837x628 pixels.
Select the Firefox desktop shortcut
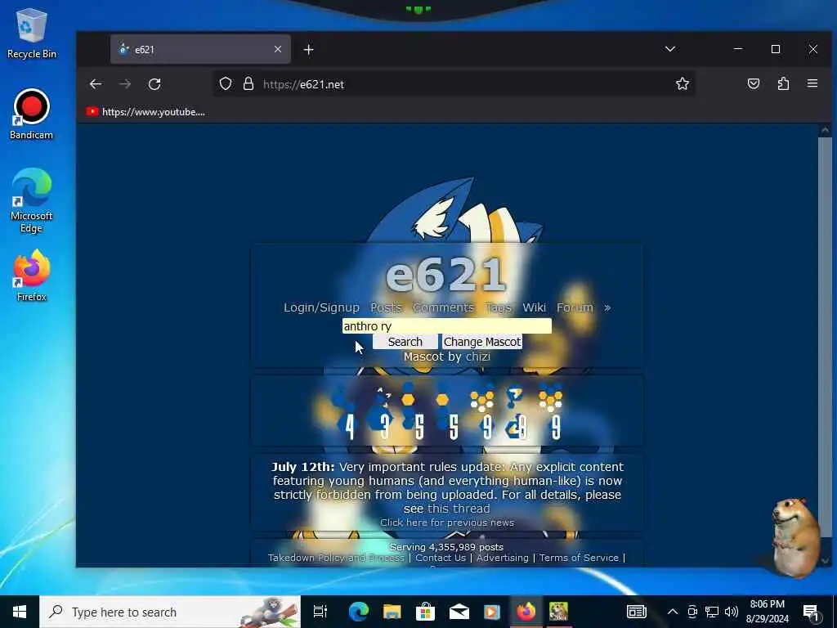[x=32, y=276]
